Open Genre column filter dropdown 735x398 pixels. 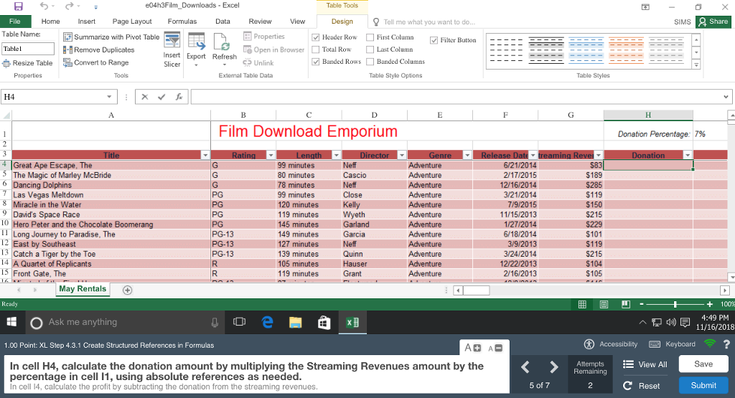coord(467,155)
